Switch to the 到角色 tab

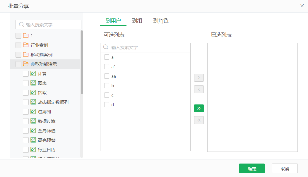pyautogui.click(x=161, y=20)
